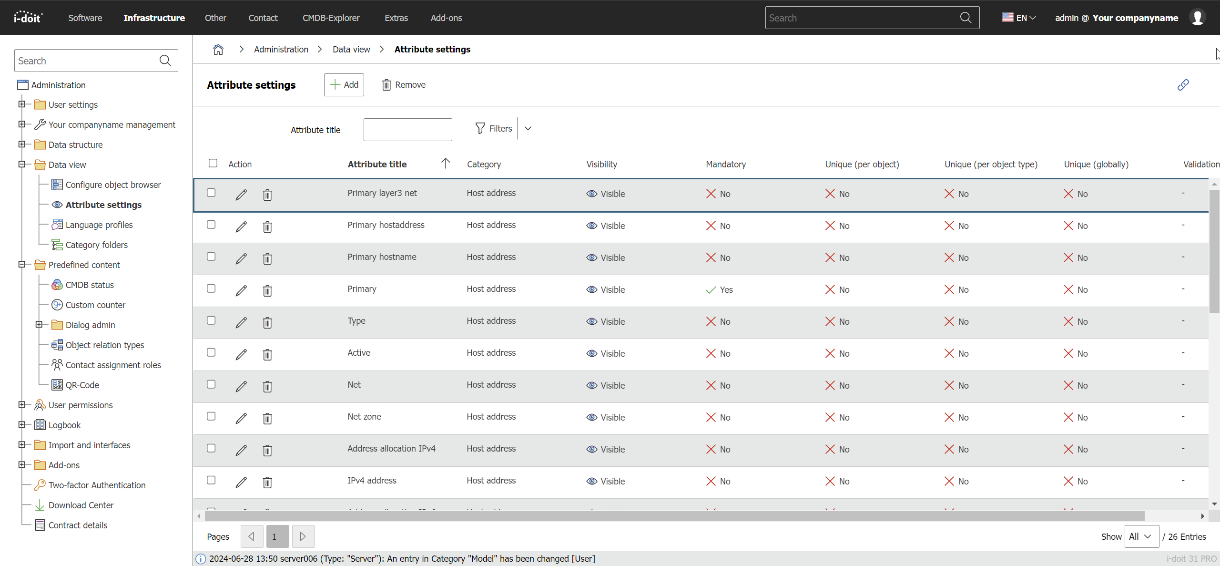This screenshot has width=1220, height=566.
Task: Open QR-Code in sidebar tree
Action: coord(82,385)
